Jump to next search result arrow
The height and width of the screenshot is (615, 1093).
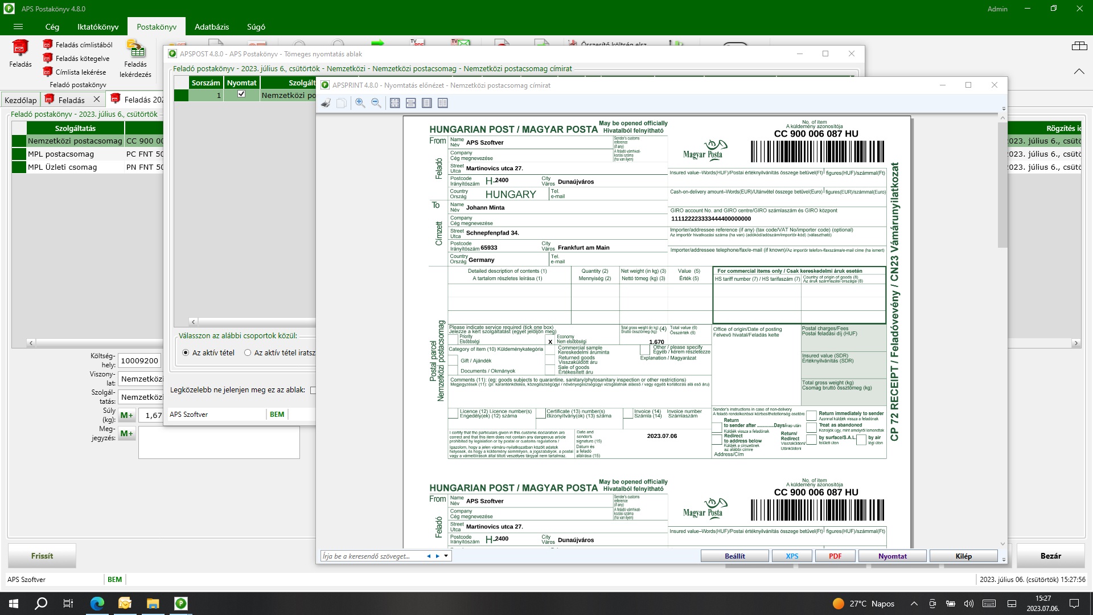[437, 556]
